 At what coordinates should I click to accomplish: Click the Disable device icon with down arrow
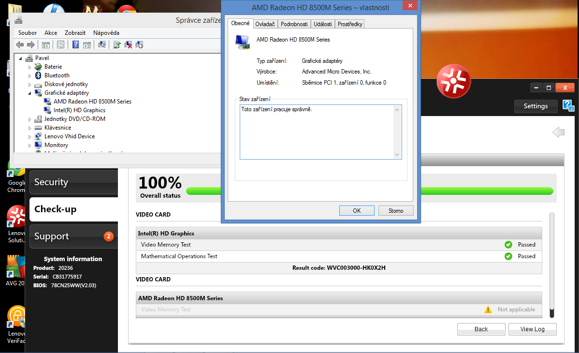pyautogui.click(x=139, y=44)
